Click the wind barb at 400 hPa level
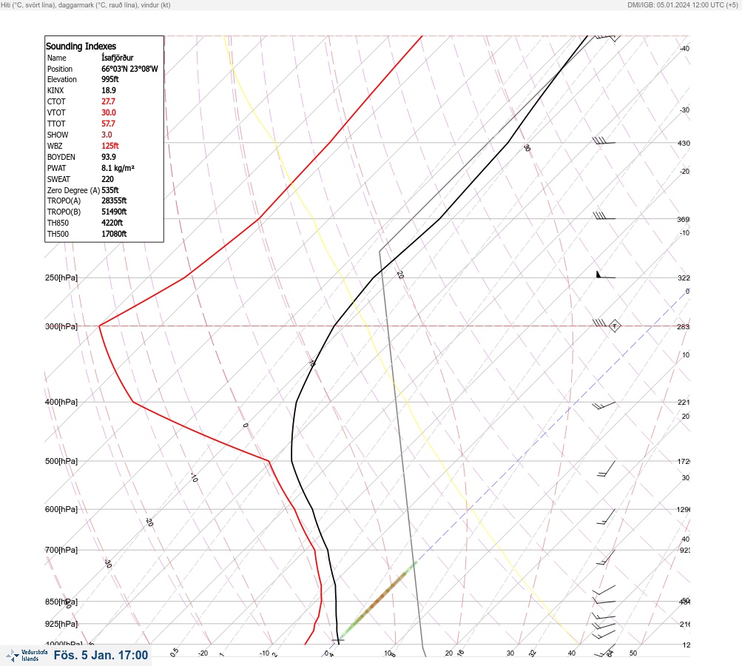Viewport: 742px width, 666px height. tap(604, 406)
